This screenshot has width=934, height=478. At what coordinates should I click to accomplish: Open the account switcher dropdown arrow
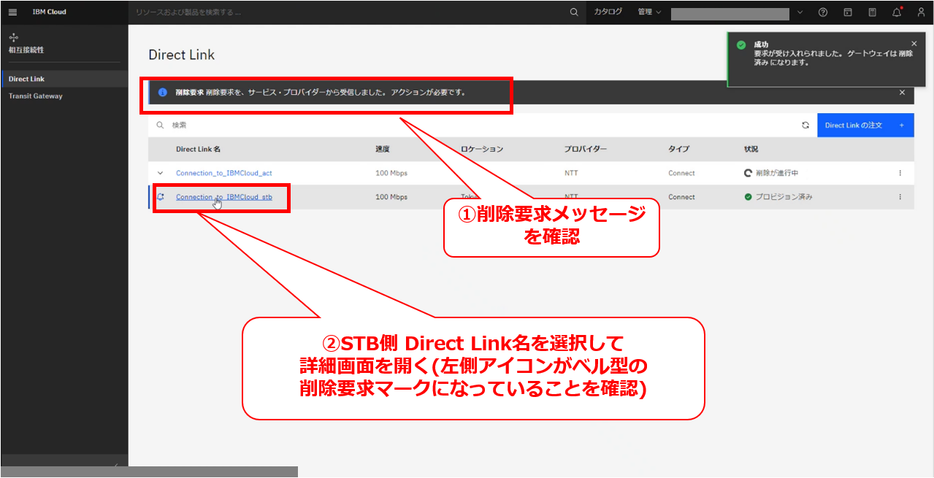point(800,12)
